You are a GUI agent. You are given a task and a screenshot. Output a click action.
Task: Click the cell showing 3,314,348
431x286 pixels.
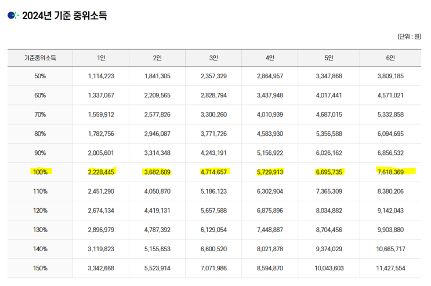click(157, 153)
